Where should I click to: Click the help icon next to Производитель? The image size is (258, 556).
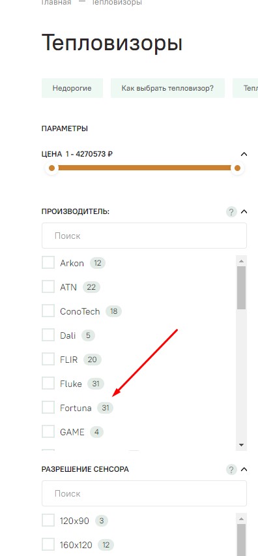(231, 212)
